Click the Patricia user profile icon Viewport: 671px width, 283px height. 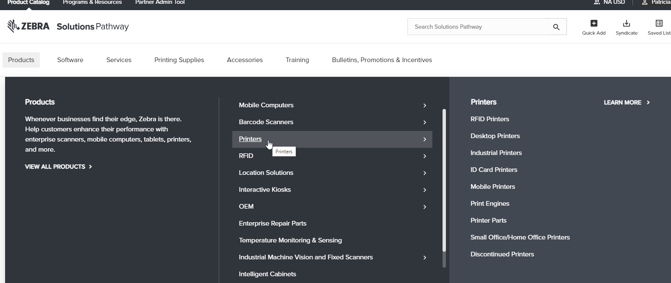(644, 3)
